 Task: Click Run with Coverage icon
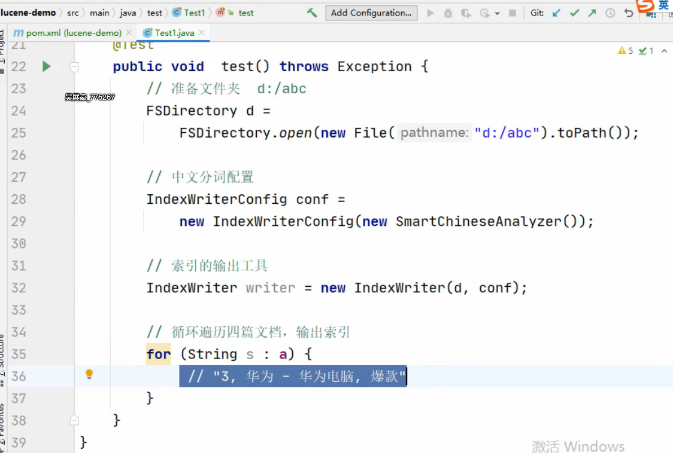(x=466, y=13)
